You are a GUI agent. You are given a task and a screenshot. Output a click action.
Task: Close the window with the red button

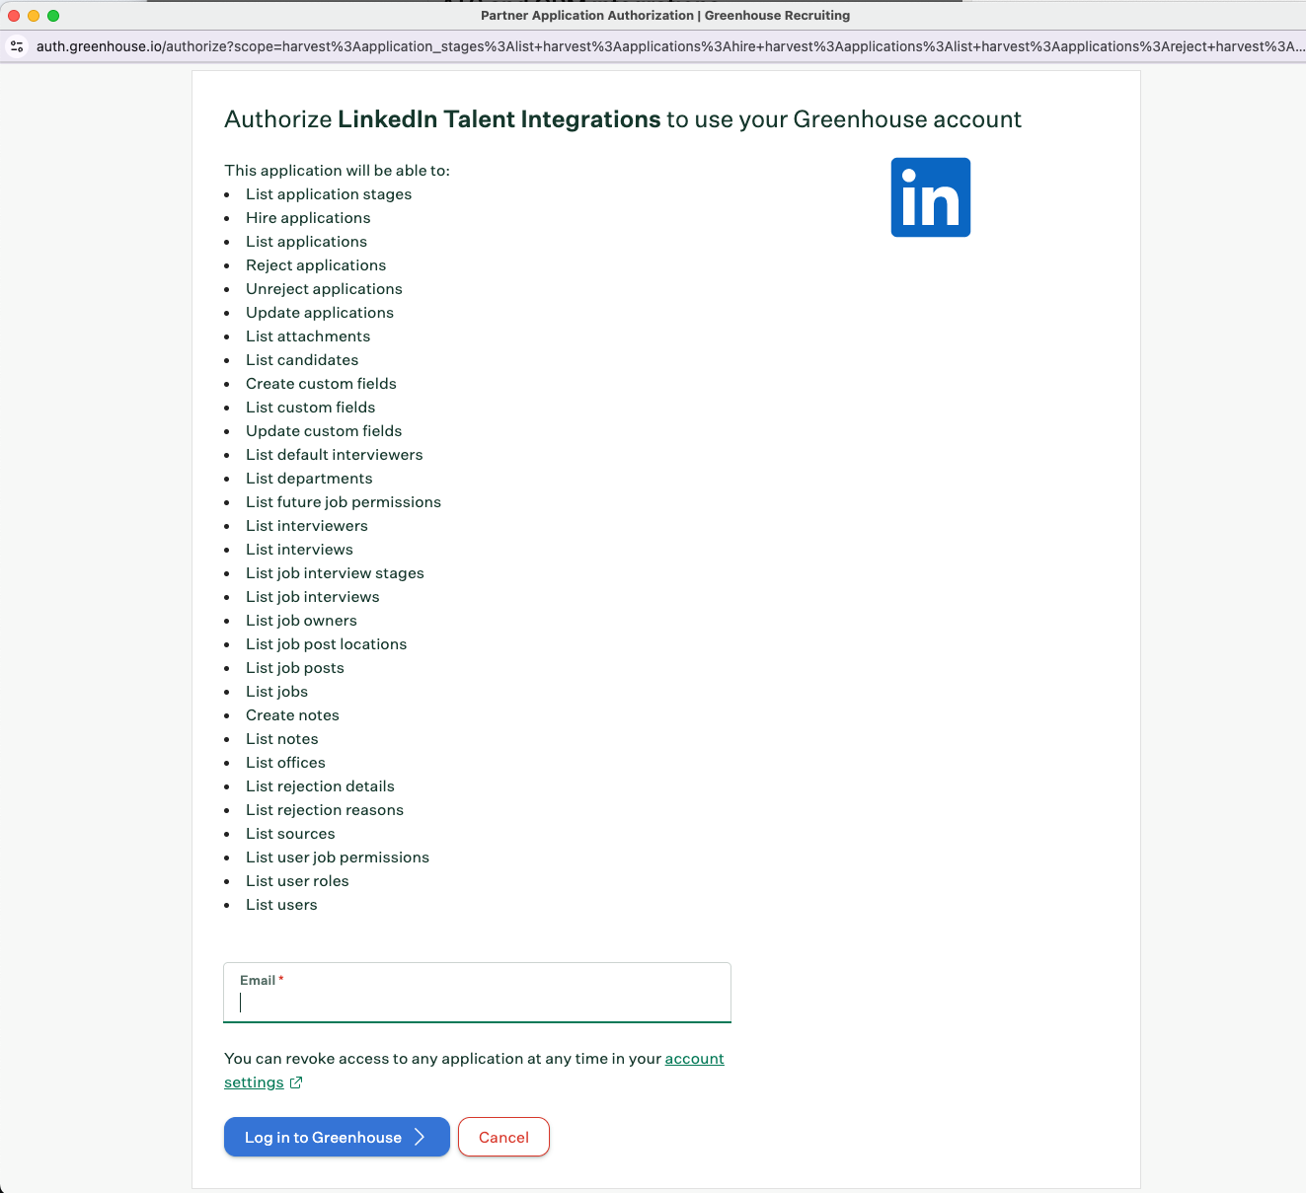(14, 16)
